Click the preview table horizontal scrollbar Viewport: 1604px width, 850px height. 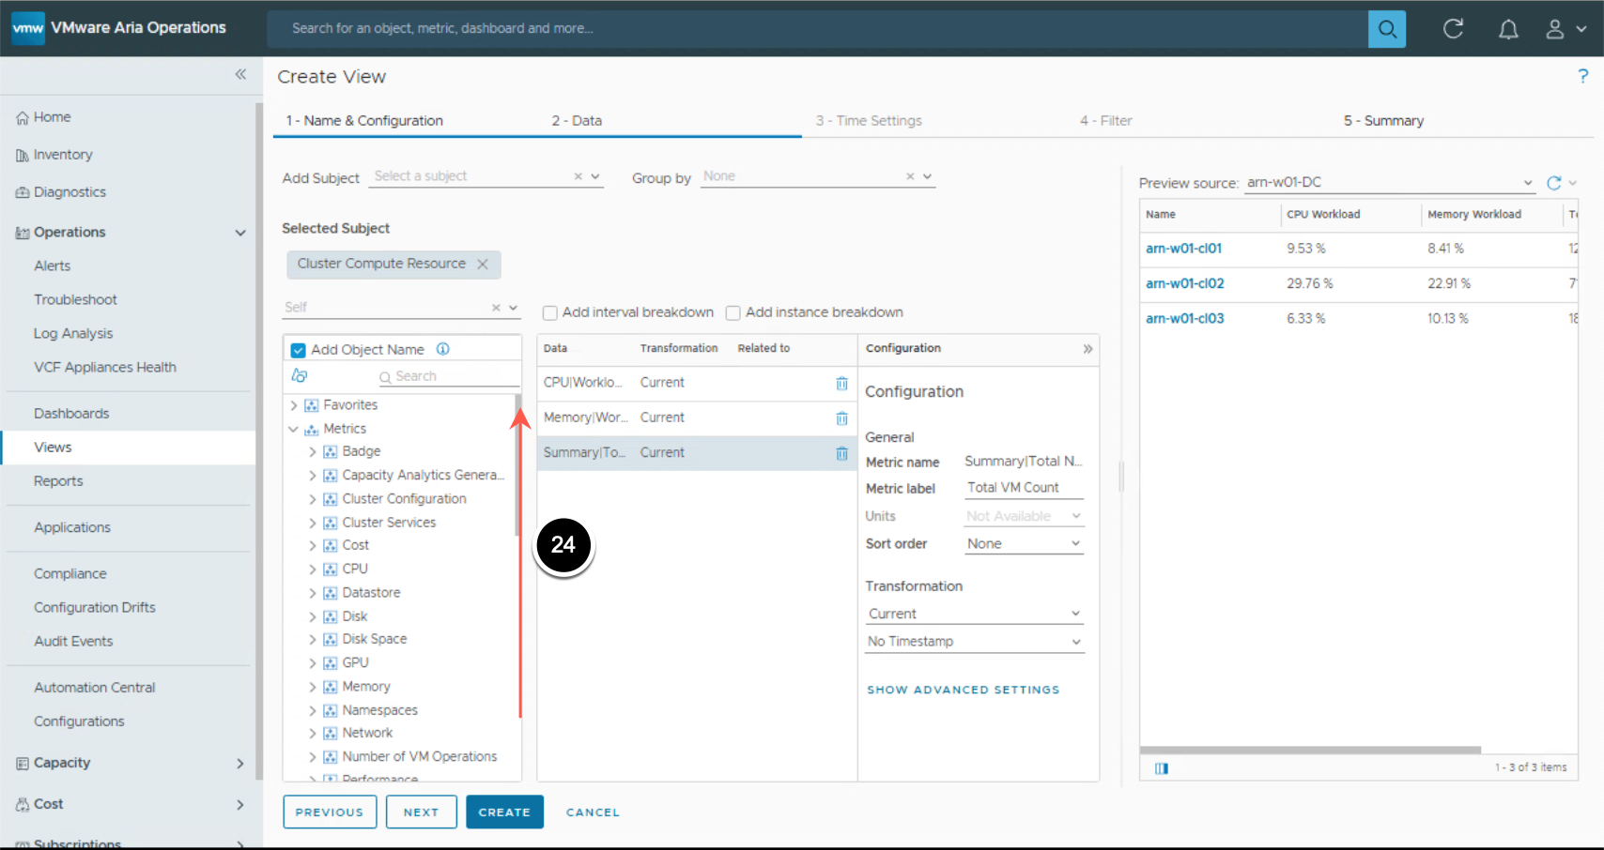click(1310, 751)
